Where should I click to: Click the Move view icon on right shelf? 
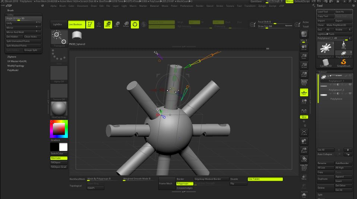point(304,141)
